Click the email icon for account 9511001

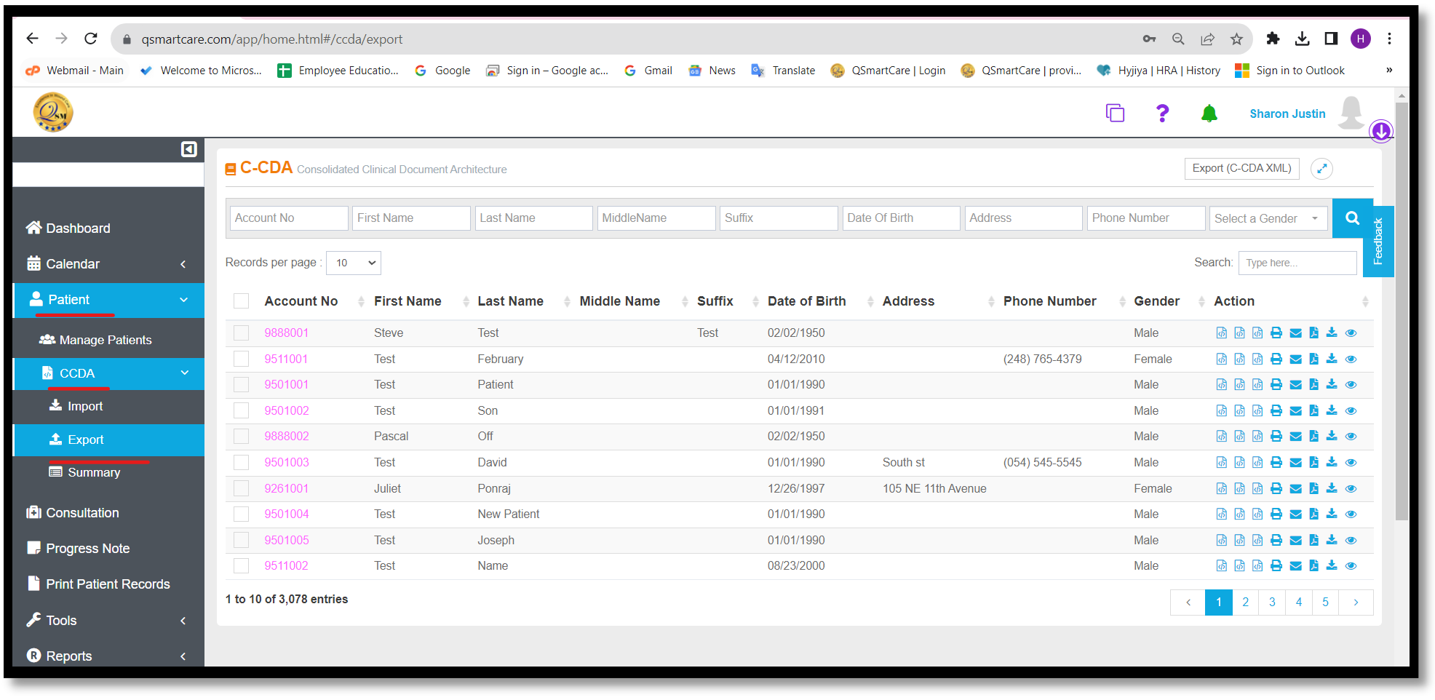click(x=1295, y=359)
